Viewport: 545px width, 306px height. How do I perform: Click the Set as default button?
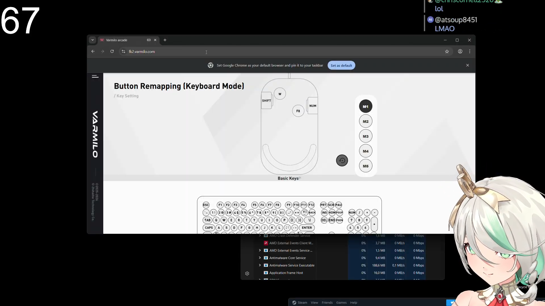tap(341, 65)
